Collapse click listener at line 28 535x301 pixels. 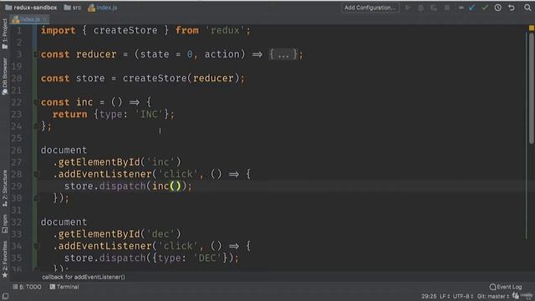[x=36, y=174]
